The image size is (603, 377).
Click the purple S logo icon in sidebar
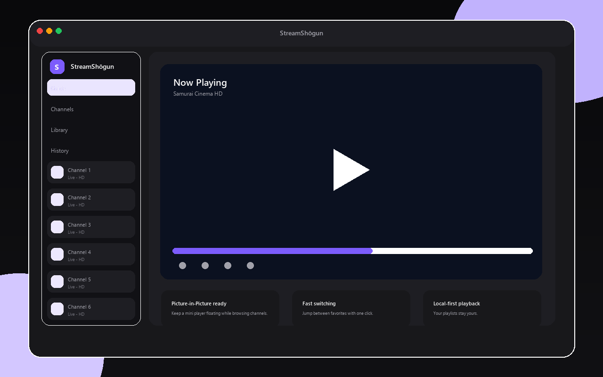[57, 67]
